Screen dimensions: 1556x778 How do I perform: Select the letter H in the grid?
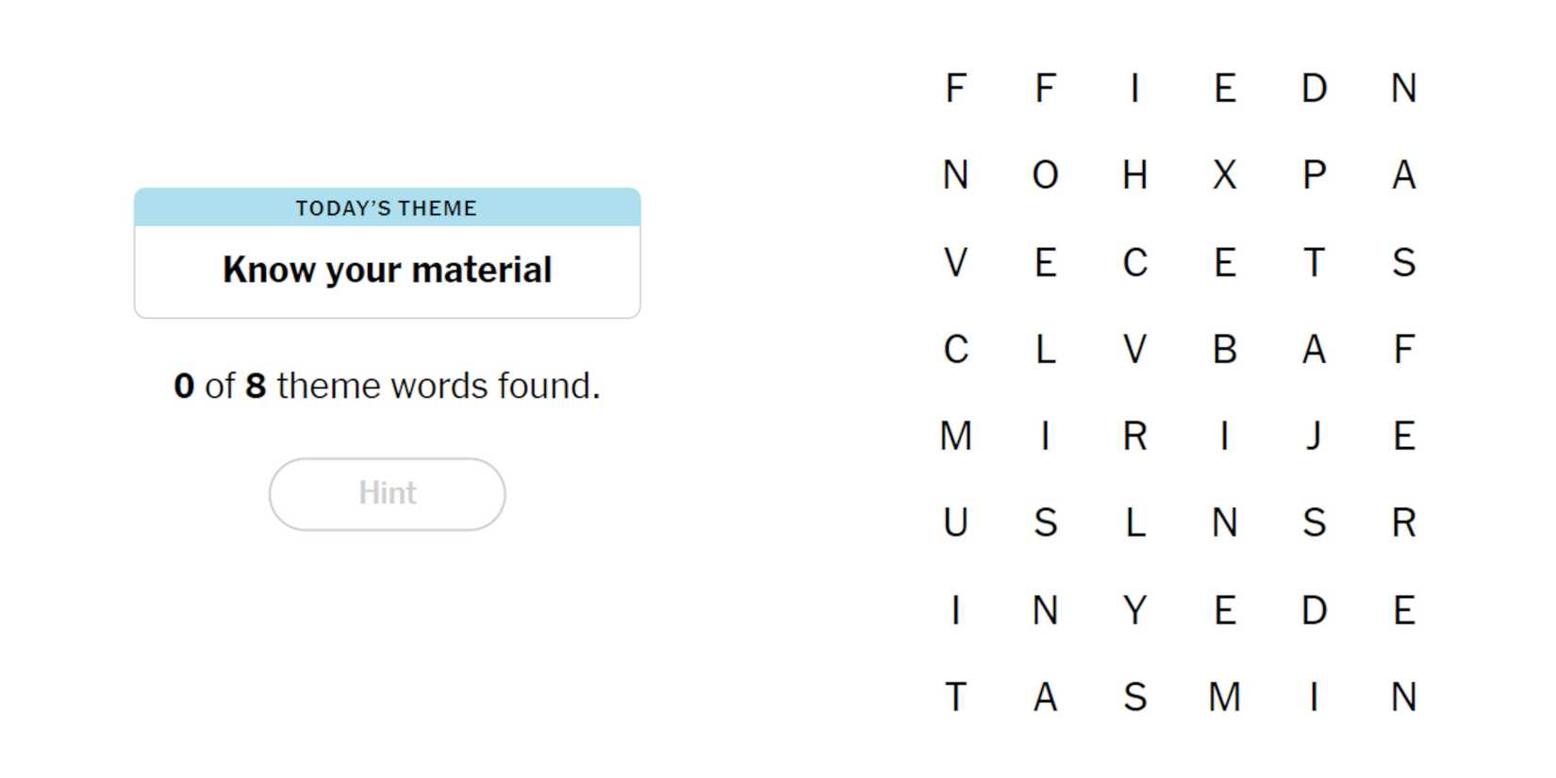[x=1134, y=175]
